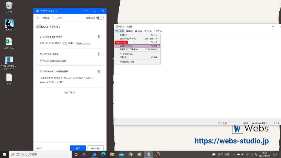The width and height of the screenshot is (281, 158).
Task: Open the Window '*テスト - メモ帳' link
Action: 51,82
